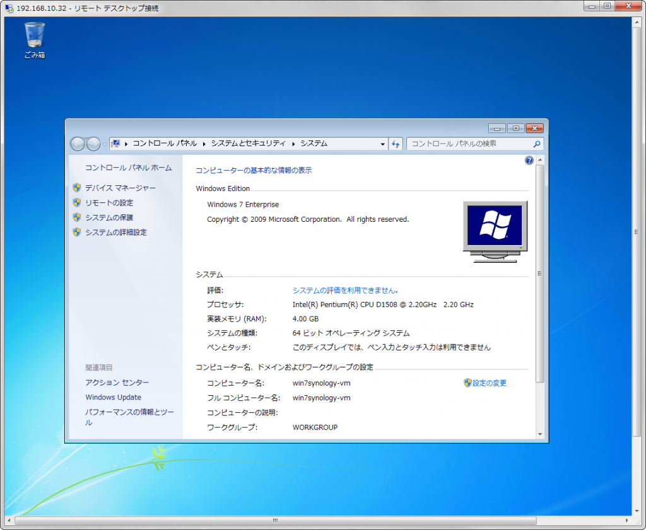Open the Recycle Bin desktop icon
This screenshot has width=646, height=530.
pyautogui.click(x=35, y=40)
